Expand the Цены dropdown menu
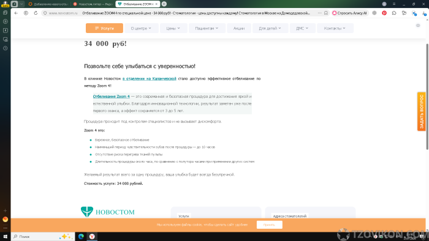 click(x=173, y=28)
